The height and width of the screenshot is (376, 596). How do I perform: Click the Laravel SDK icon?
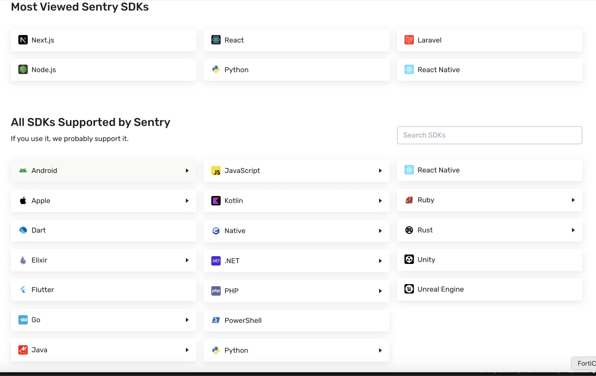tap(409, 40)
